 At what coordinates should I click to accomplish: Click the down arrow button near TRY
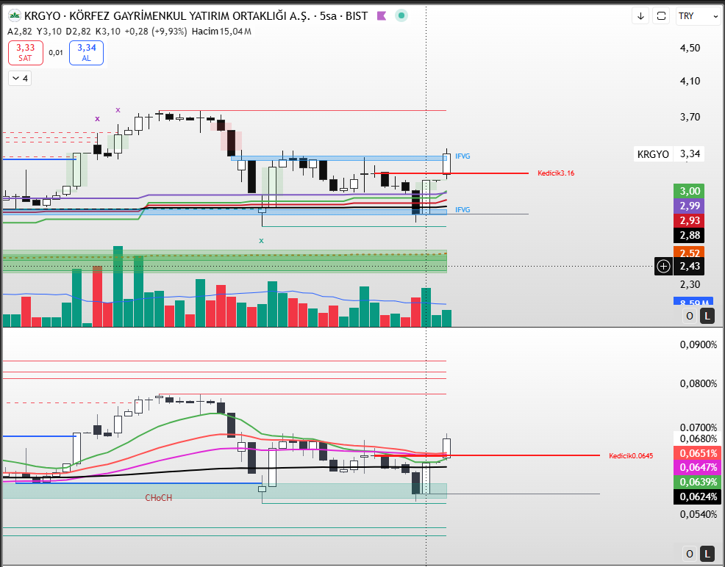click(641, 16)
